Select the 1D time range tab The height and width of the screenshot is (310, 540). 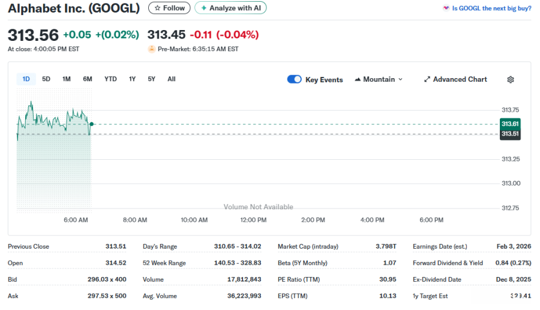pyautogui.click(x=26, y=79)
